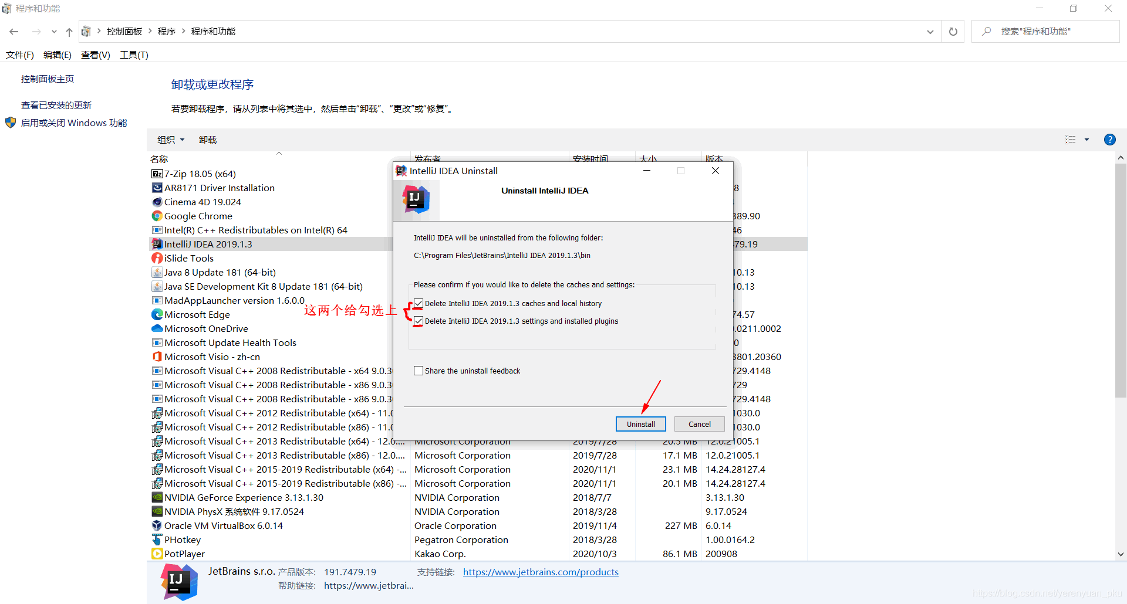The image size is (1127, 604).
Task: Click the Java 8 Update 181 icon
Action: (157, 272)
